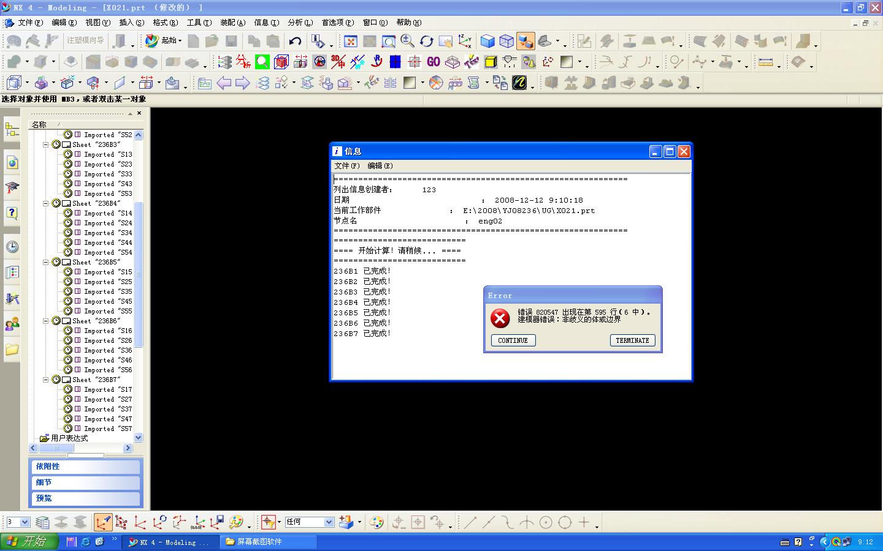The width and height of the screenshot is (883, 551).
Task: Click the 开始 Start button
Action: 29,542
